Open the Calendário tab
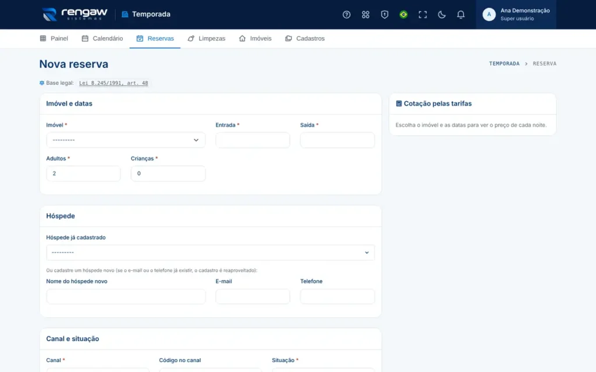The image size is (596, 372). [x=102, y=38]
